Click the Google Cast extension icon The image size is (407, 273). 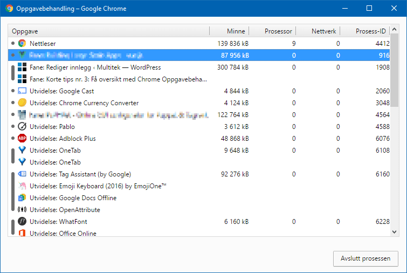(22, 91)
